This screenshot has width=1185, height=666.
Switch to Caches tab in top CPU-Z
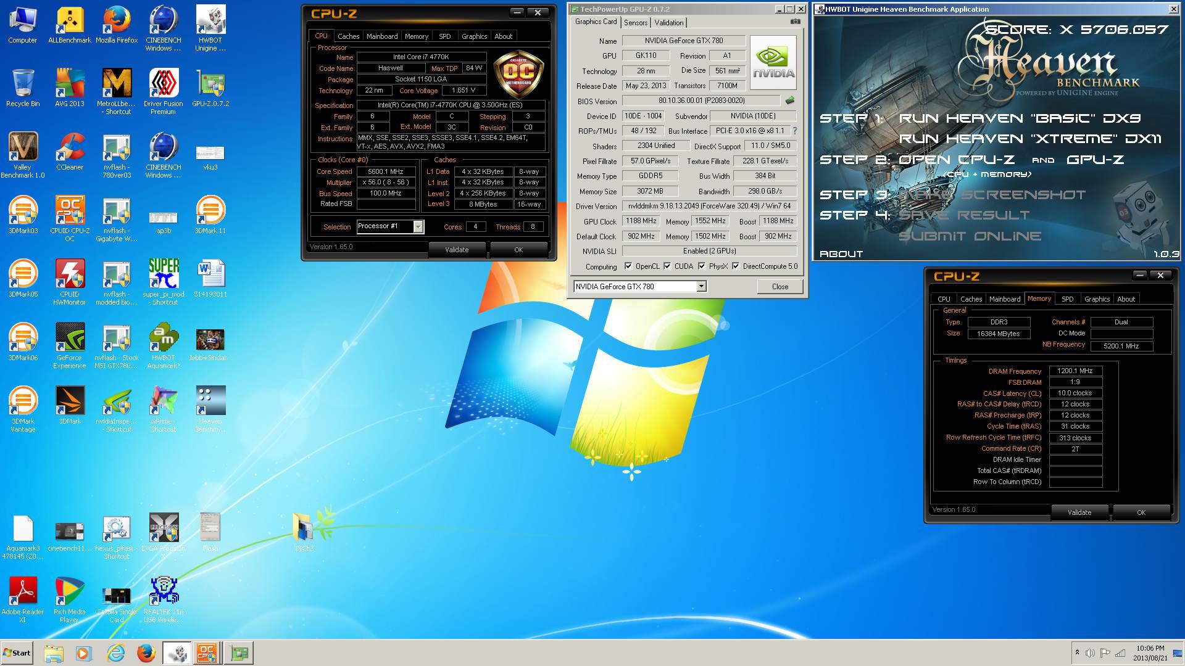(x=349, y=36)
